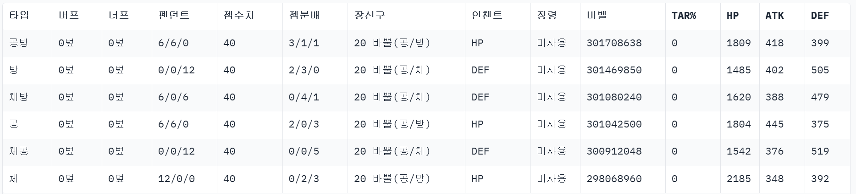Select the 젬분배 cell 0/0/5
This screenshot has height=194, width=856.
pyautogui.click(x=304, y=151)
